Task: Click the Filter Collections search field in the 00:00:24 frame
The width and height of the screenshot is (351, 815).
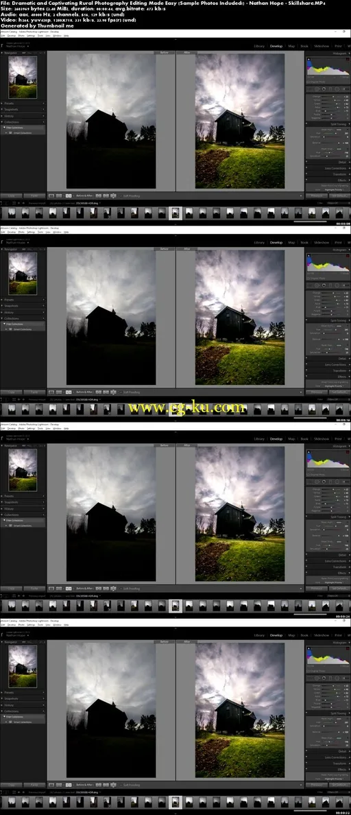Action: pos(23,520)
